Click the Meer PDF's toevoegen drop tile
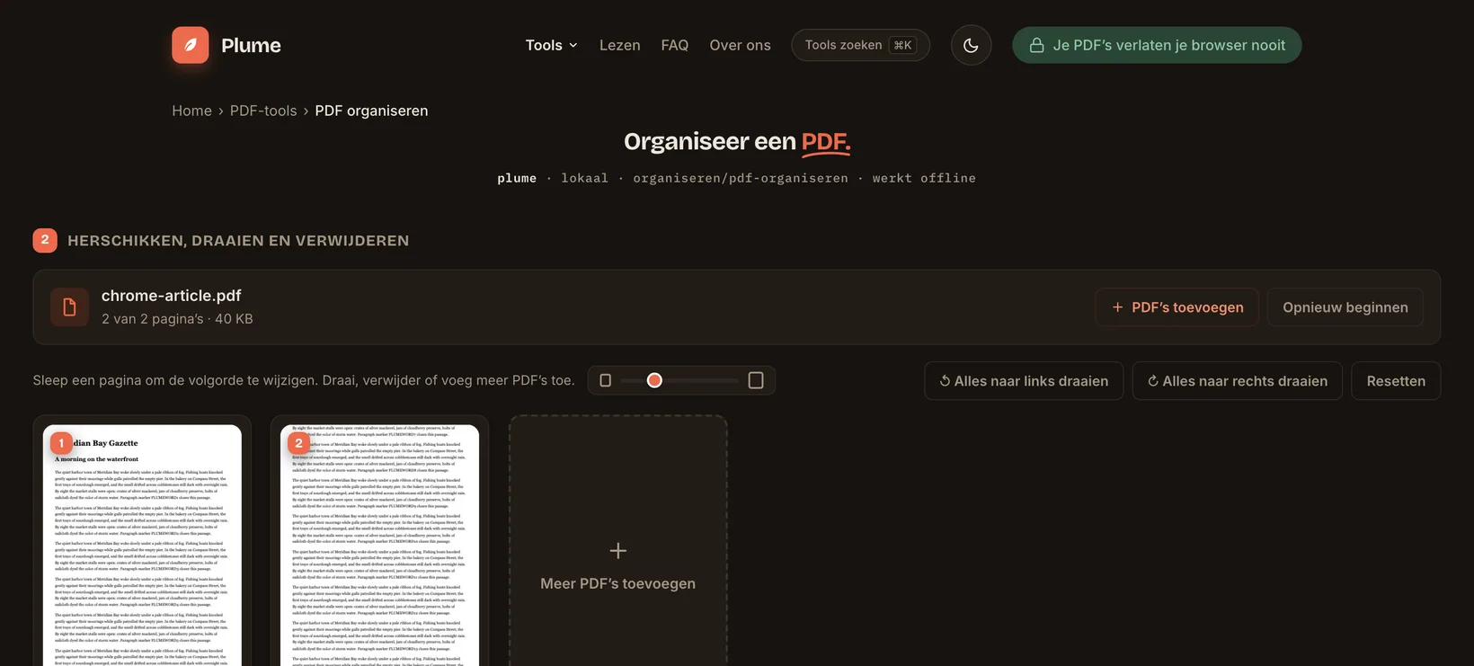Image resolution: width=1474 pixels, height=666 pixels. point(618,541)
